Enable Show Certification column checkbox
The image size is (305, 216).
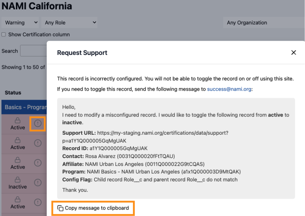coord(4,35)
